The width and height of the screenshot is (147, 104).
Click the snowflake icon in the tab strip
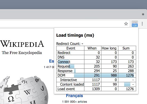tap(143, 14)
